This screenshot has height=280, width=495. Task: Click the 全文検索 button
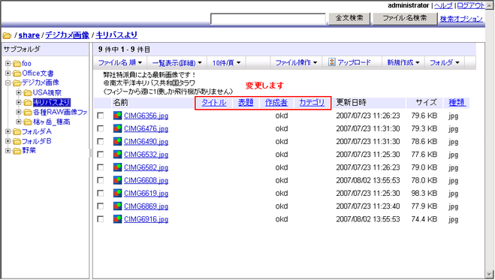[x=349, y=18]
